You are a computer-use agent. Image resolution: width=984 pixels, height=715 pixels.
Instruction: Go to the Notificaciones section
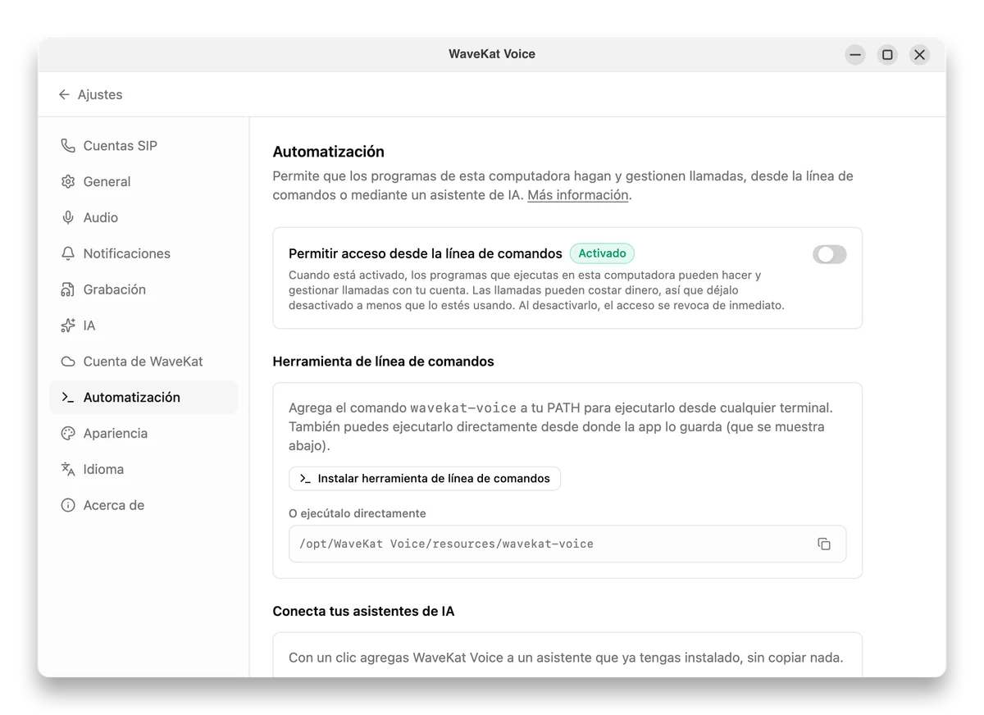coord(143,254)
